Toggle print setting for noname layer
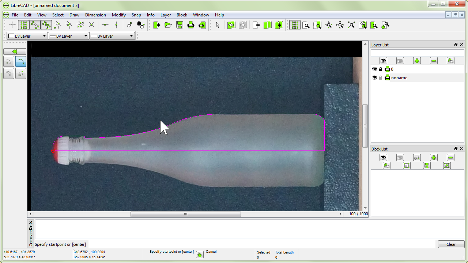 click(x=387, y=77)
